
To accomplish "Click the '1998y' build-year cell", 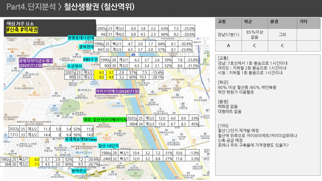I will [x=99, y=44].
